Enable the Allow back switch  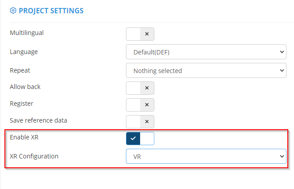140,88
